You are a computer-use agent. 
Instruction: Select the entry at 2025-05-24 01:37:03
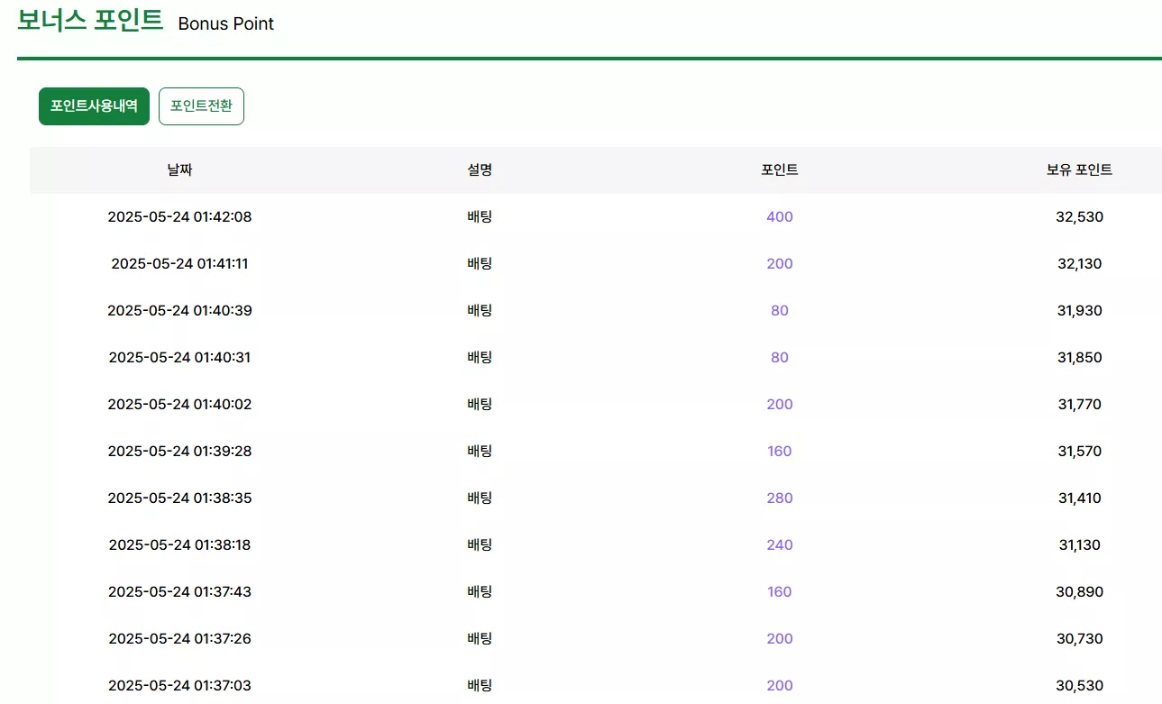(596, 685)
